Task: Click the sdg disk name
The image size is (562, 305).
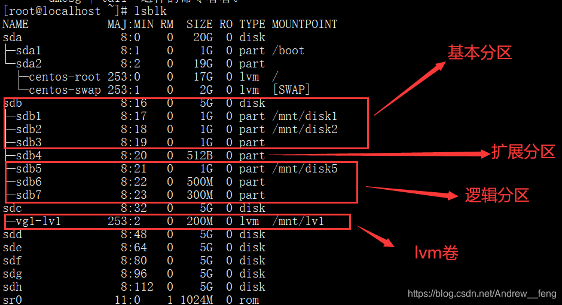Action: coord(12,274)
